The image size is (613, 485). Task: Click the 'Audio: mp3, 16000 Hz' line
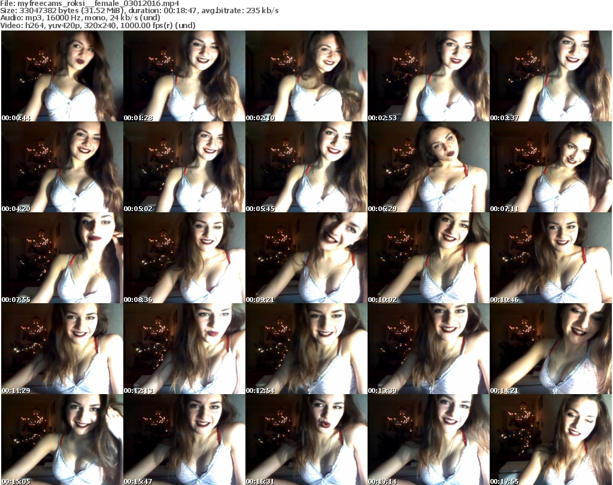80,18
